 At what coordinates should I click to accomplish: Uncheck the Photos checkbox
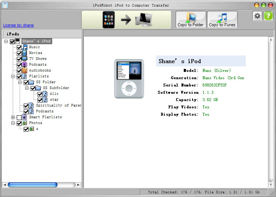(x=19, y=123)
